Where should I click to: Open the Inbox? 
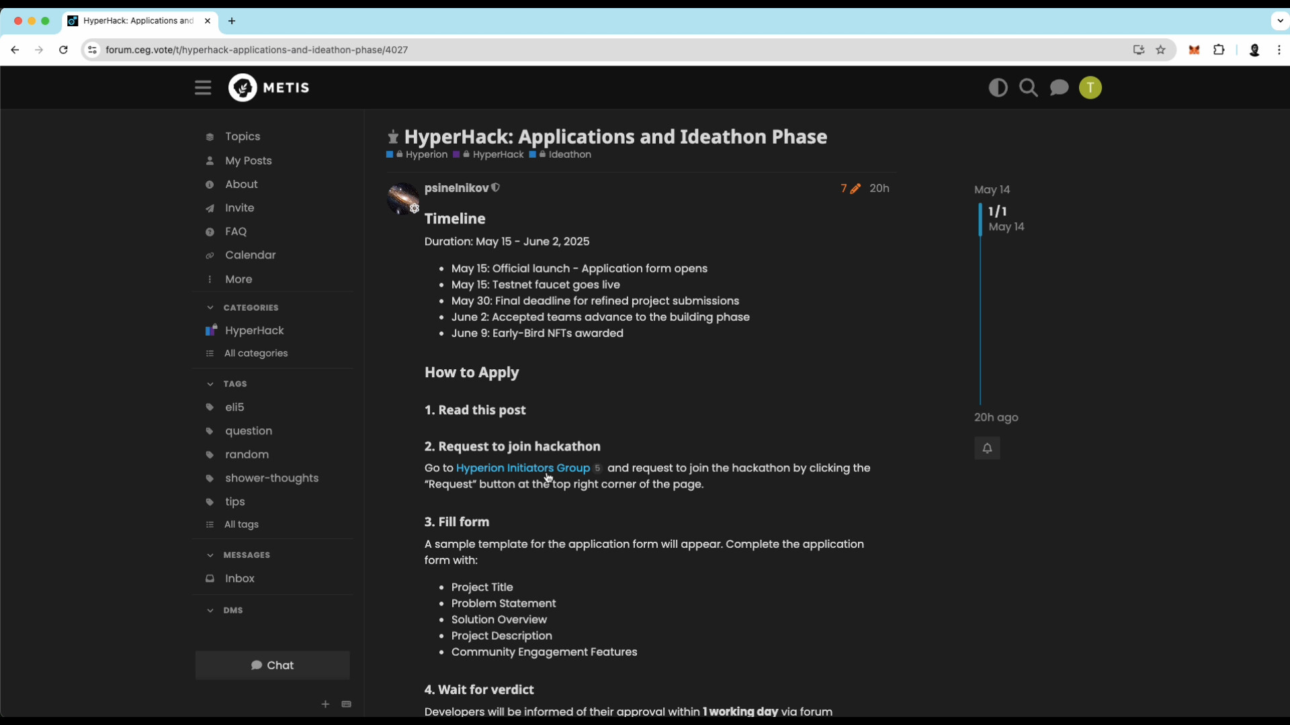239,579
